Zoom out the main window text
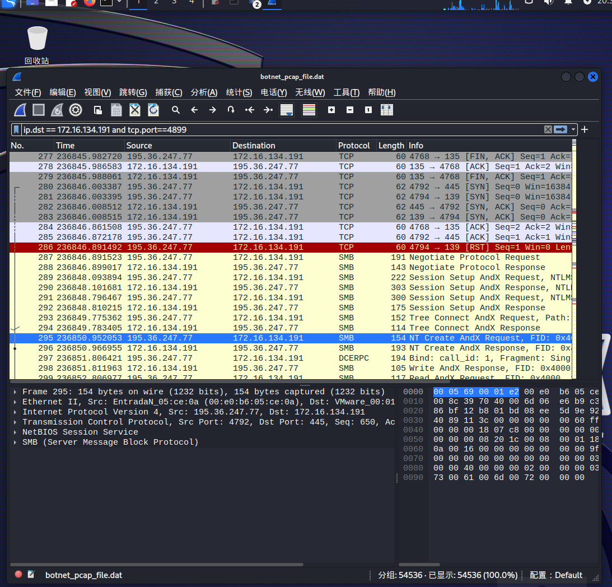Screen dimensions: 612x587 click(x=350, y=110)
